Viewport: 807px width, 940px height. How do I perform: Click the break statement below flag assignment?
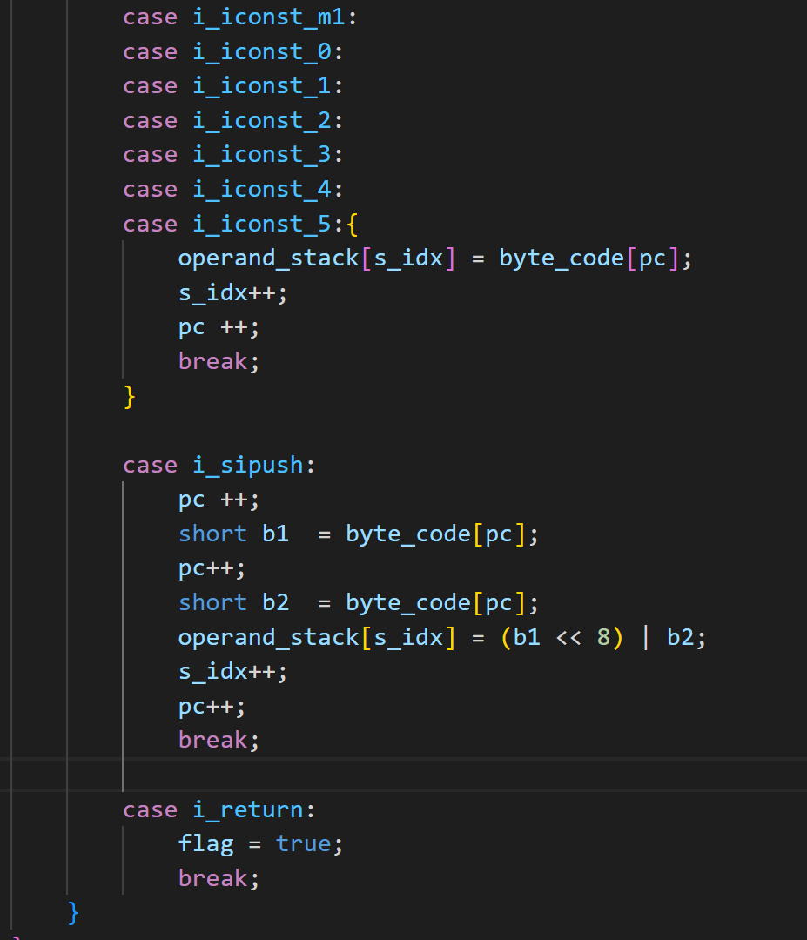[213, 878]
